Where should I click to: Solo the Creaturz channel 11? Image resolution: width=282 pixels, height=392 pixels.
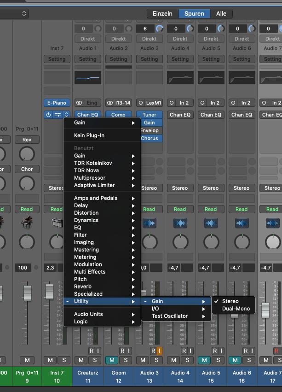tap(95, 360)
